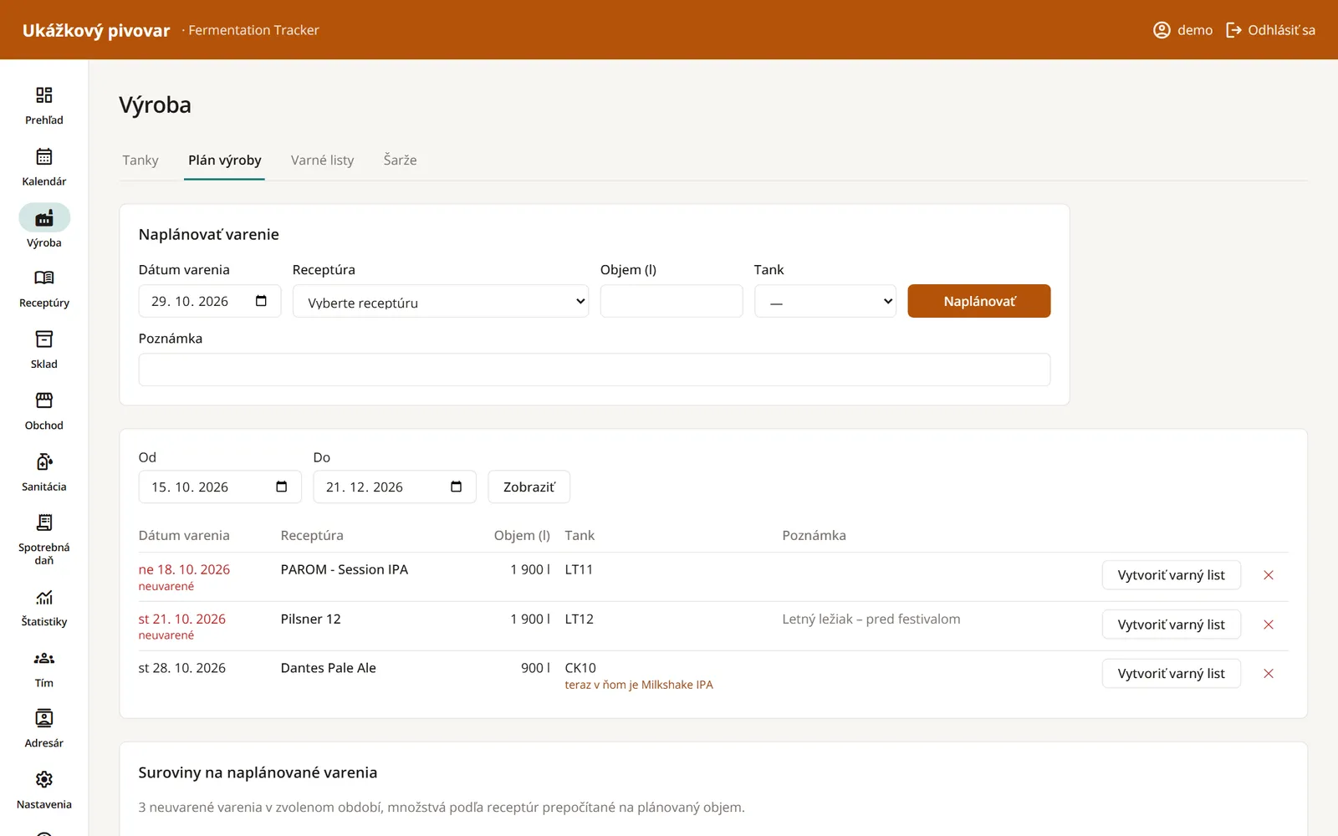Delete the Pilsner 12 planned brew
Viewport: 1338px width, 836px height.
[x=1269, y=624]
